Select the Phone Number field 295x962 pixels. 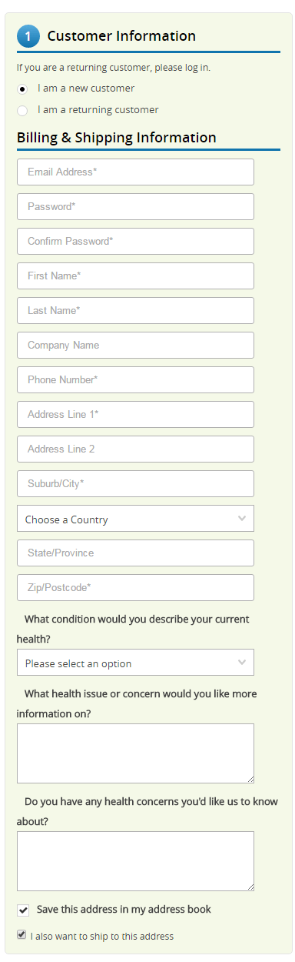coord(135,380)
